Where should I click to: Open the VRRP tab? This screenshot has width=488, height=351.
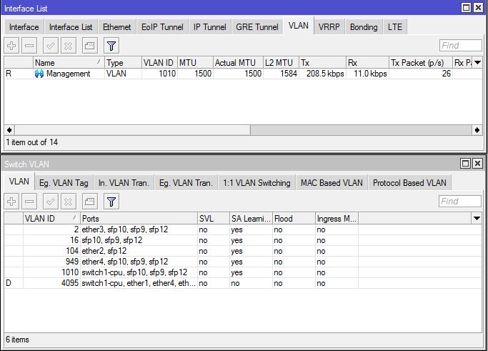tap(329, 27)
